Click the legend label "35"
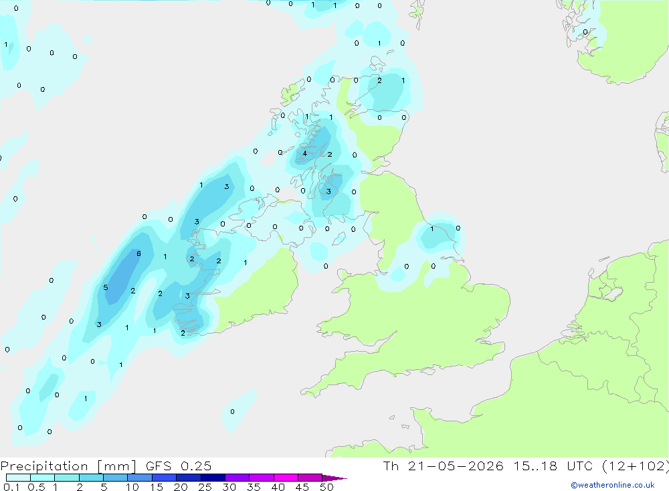The width and height of the screenshot is (669, 491). coord(254,487)
